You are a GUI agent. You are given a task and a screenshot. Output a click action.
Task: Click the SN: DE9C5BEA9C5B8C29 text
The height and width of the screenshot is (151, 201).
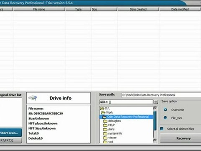click(46, 113)
